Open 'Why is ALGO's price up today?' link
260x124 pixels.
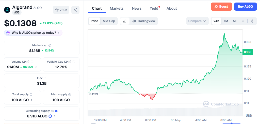[33, 33]
